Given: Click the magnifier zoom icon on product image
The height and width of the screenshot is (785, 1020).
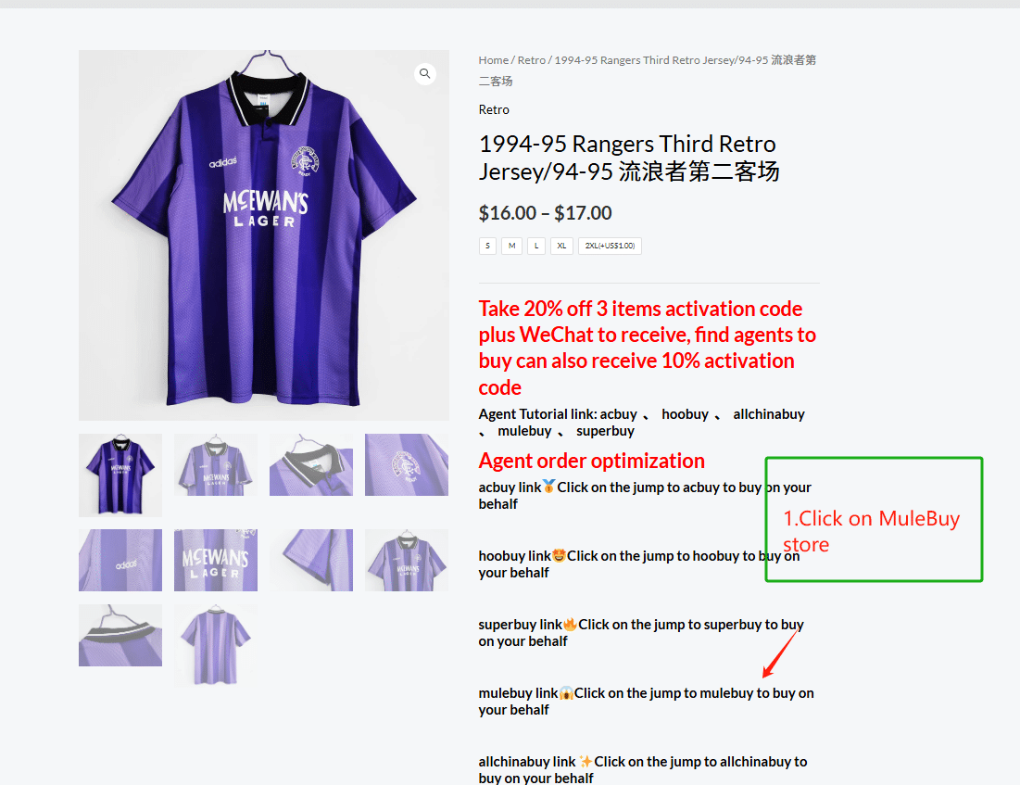Looking at the screenshot, I should (425, 73).
